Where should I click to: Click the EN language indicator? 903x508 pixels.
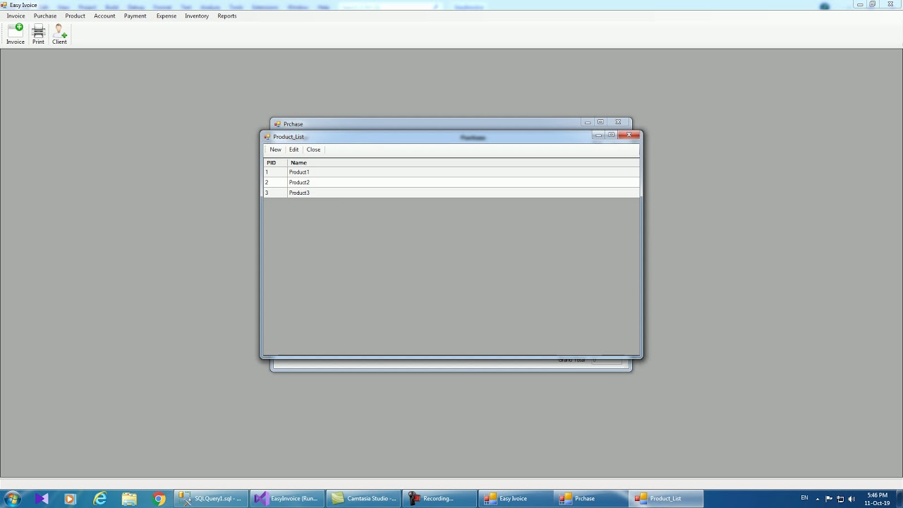pos(804,498)
